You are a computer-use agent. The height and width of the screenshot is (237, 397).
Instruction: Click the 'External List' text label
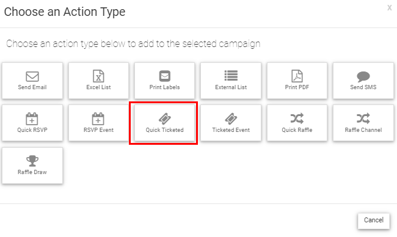pyautogui.click(x=231, y=87)
